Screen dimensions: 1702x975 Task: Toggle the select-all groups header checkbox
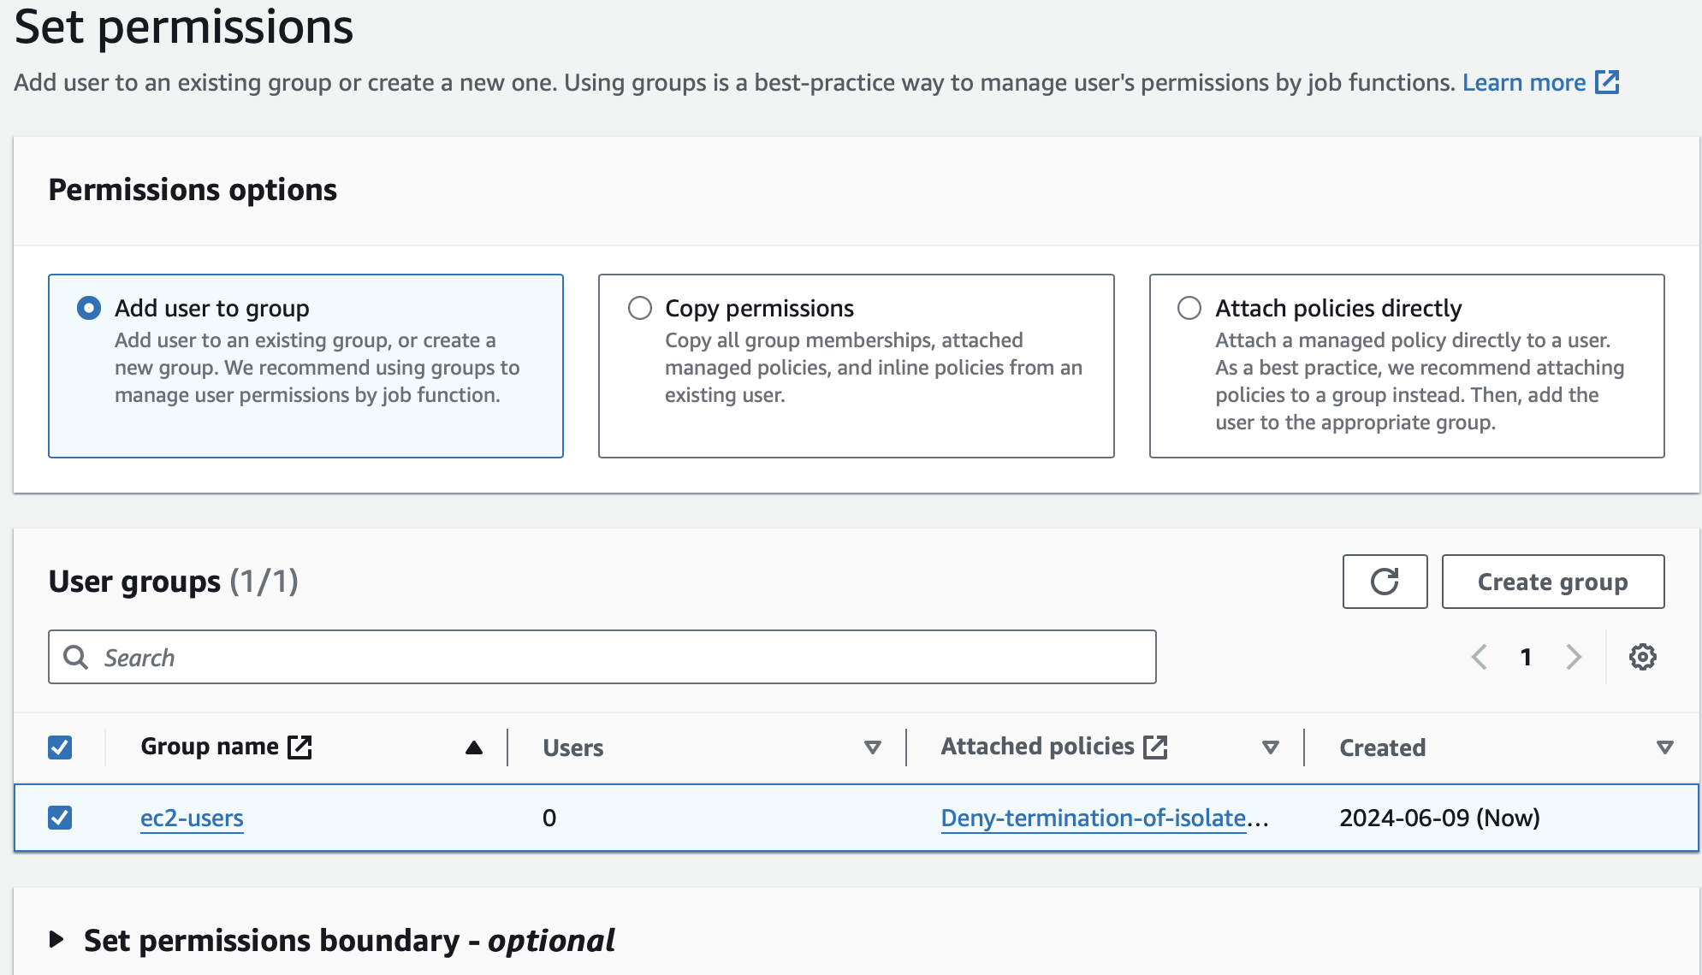pos(60,747)
